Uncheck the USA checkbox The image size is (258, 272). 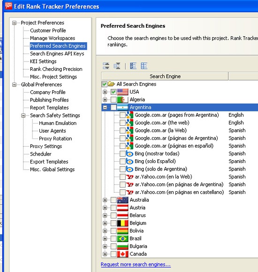[x=114, y=92]
